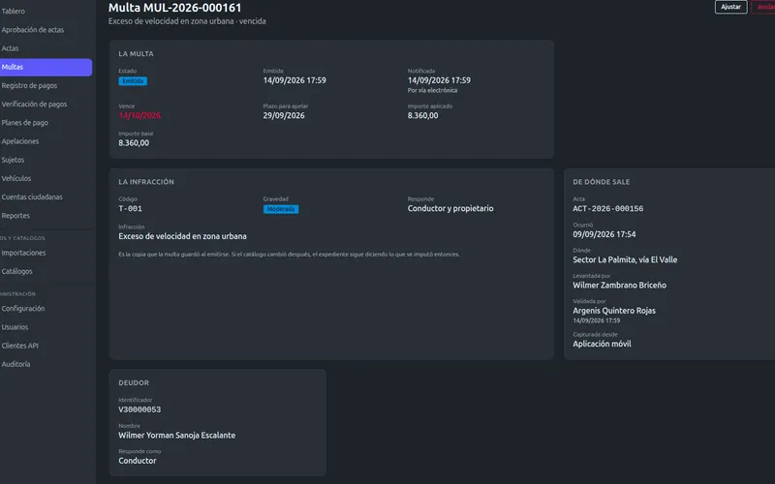The image size is (775, 484).
Task: Click the page title Multa MUL-2026-000161
Action: (175, 8)
